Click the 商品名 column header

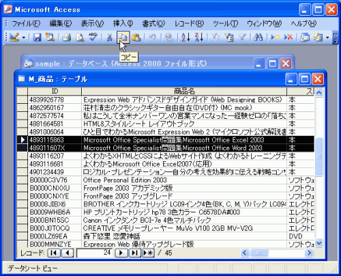184,91
